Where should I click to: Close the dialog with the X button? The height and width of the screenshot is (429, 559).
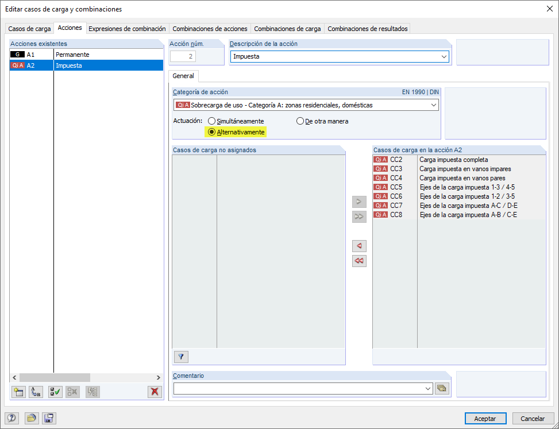coord(549,9)
